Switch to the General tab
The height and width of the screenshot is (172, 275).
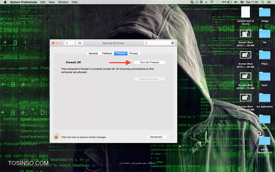(x=93, y=53)
